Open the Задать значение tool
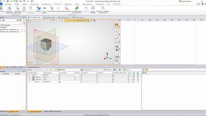This screenshot has height=116, width=206. 93,10
